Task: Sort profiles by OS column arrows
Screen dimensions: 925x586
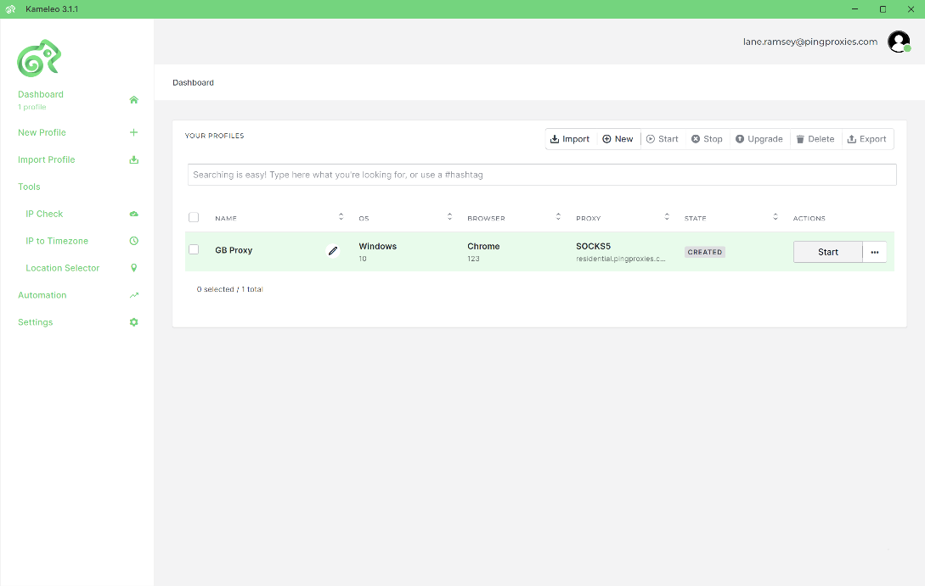Action: coord(449,217)
